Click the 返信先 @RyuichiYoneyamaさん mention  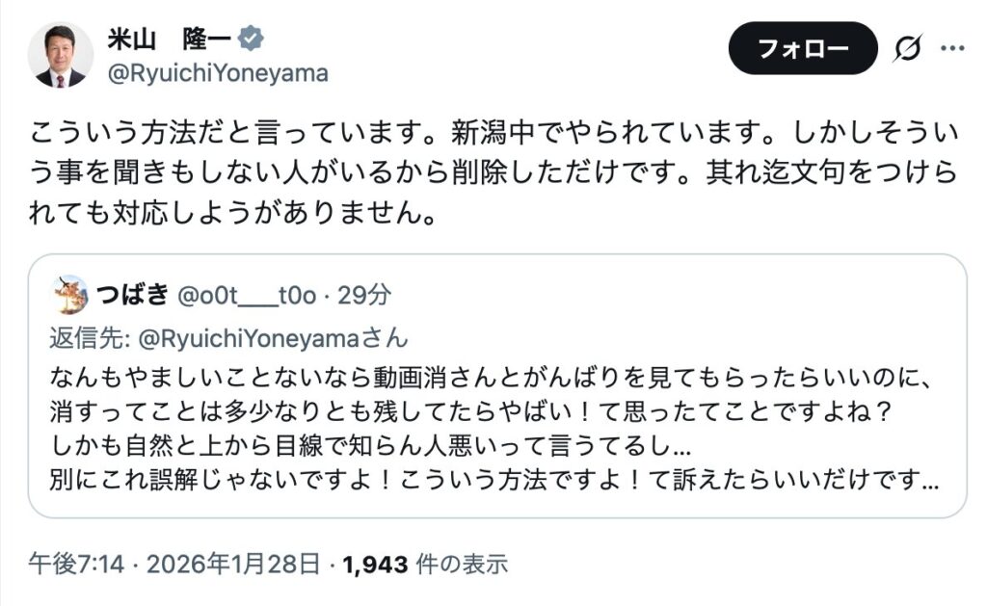(227, 338)
